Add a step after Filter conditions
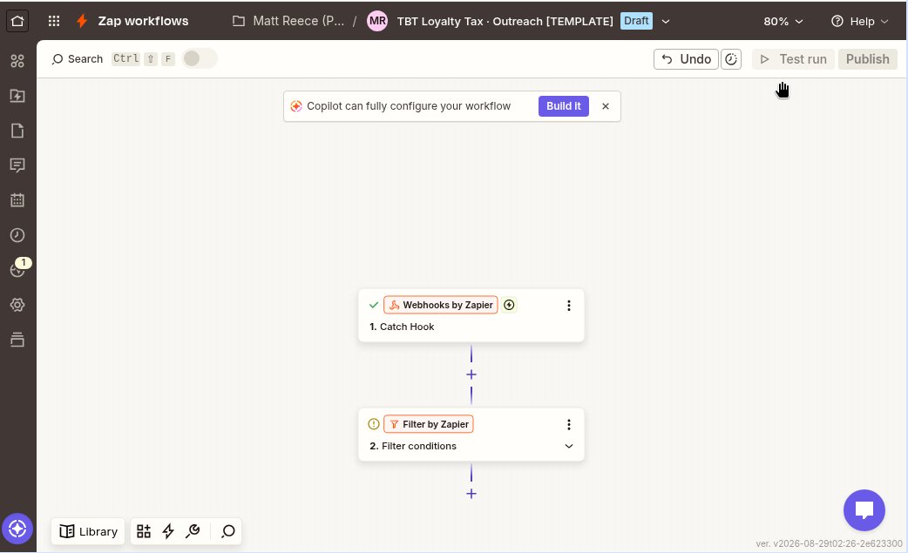The width and height of the screenshot is (908, 553). coord(471,494)
